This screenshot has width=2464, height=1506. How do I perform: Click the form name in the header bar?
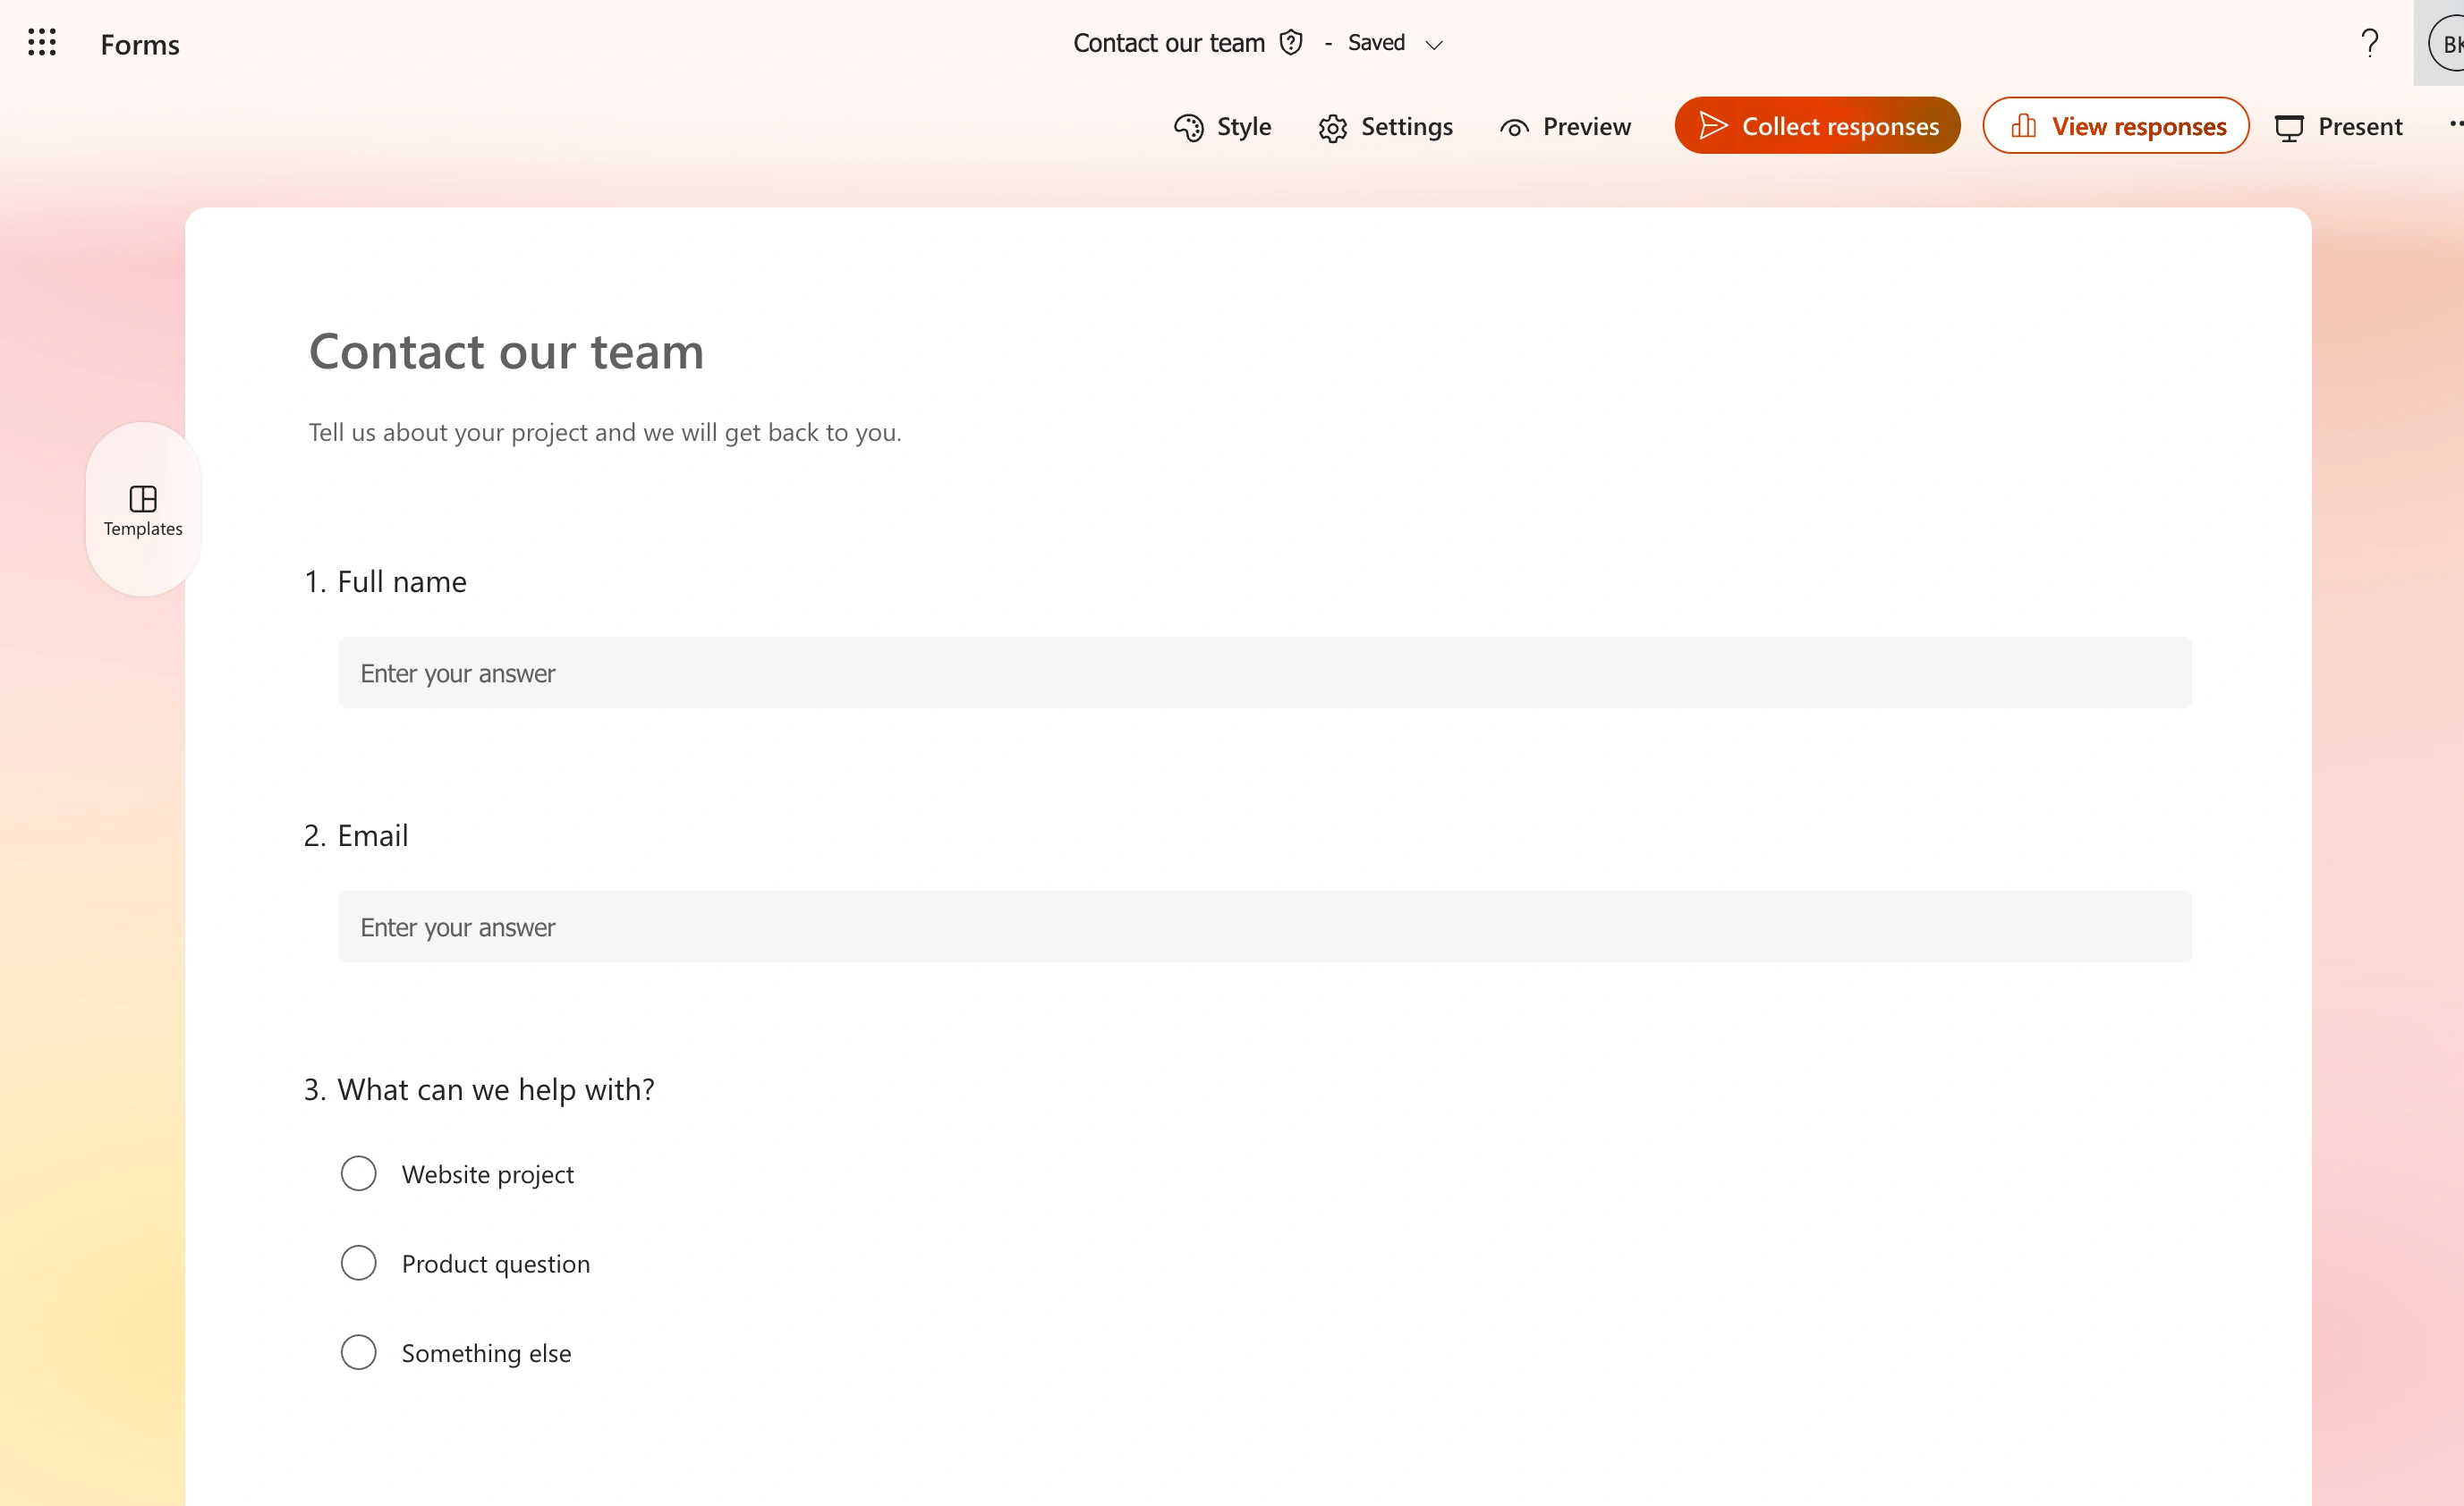(x=1169, y=43)
